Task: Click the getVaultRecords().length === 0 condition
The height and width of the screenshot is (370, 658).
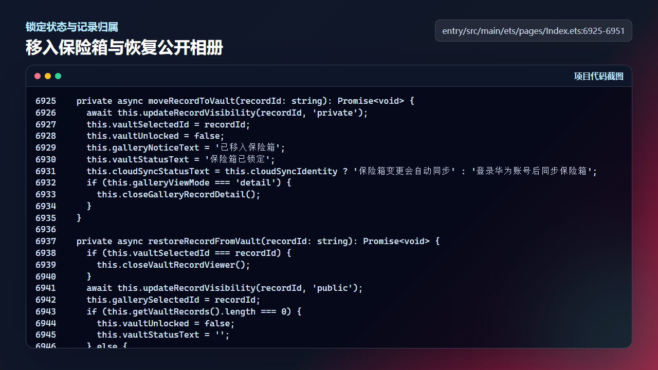Action: coord(194,311)
